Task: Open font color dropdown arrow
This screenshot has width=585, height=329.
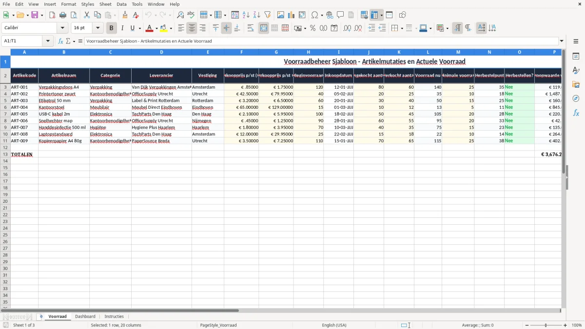Action: tap(156, 28)
